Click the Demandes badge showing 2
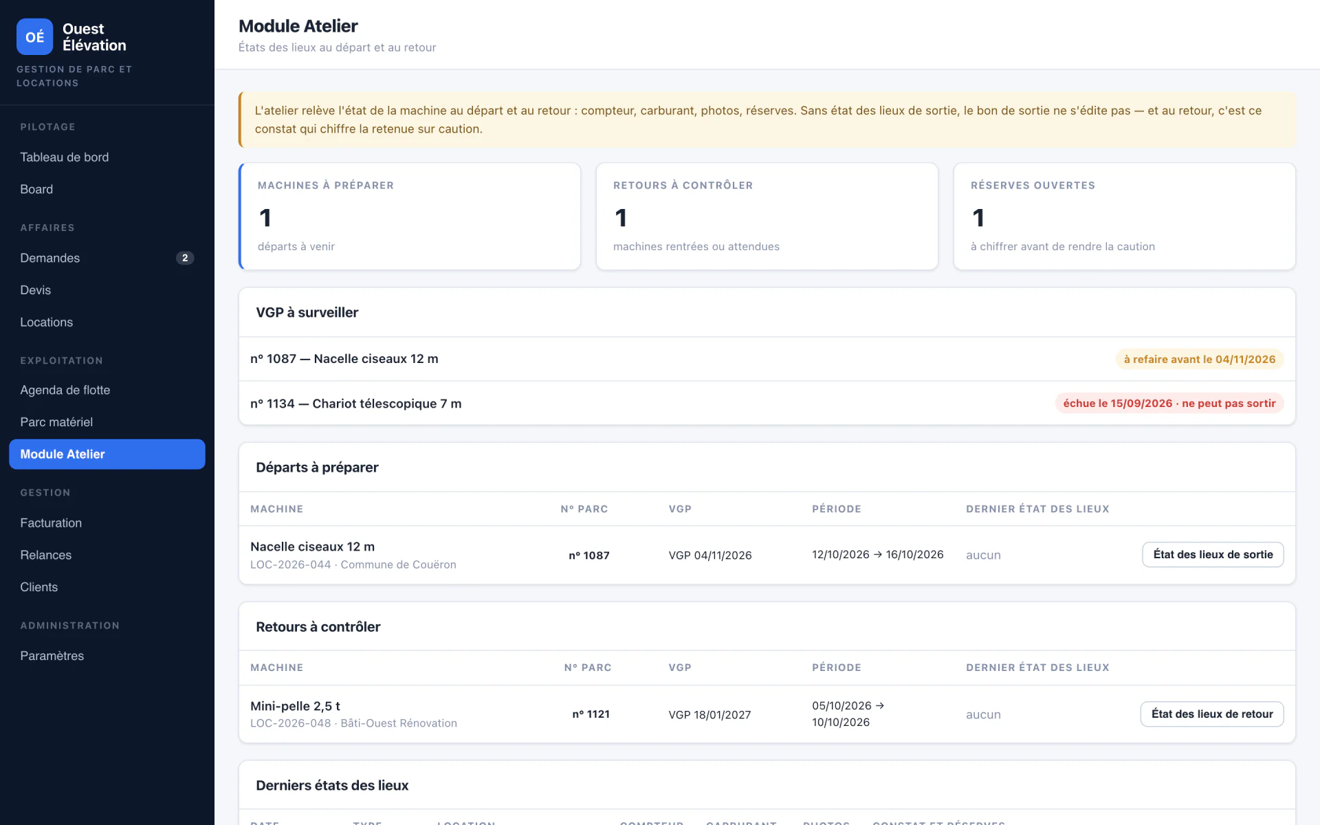Screen dimensions: 1320x825 click(x=185, y=258)
